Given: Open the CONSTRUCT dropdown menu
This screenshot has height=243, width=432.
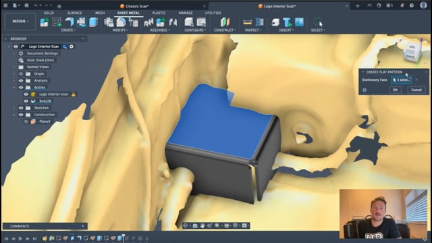Looking at the screenshot, I should pos(225,30).
